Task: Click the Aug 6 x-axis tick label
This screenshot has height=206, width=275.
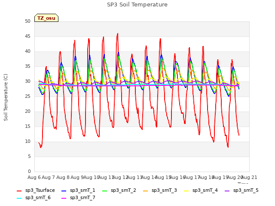Action: click(34, 177)
